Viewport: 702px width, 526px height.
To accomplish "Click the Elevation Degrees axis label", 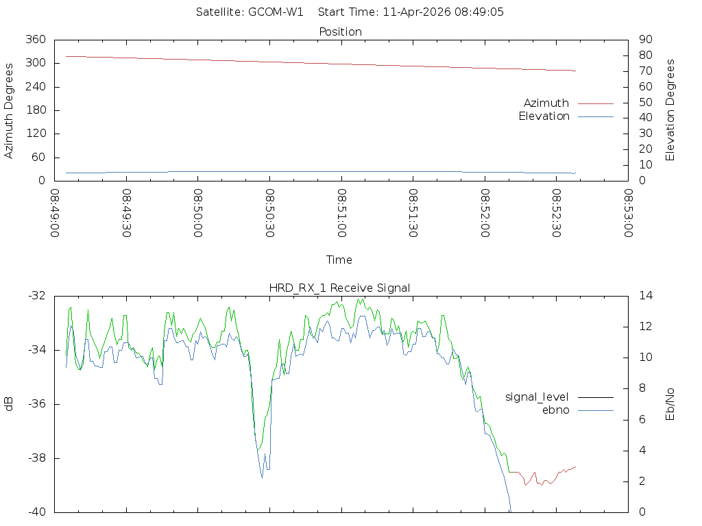I will (670, 110).
